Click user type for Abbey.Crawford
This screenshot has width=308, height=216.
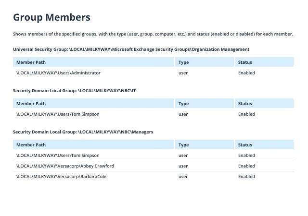[183, 166]
